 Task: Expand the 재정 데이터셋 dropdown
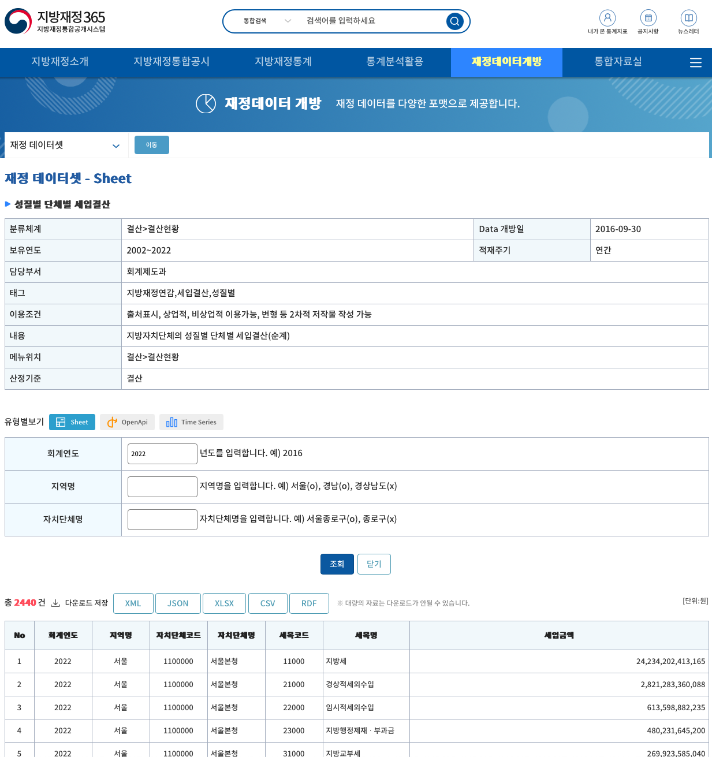(x=65, y=146)
